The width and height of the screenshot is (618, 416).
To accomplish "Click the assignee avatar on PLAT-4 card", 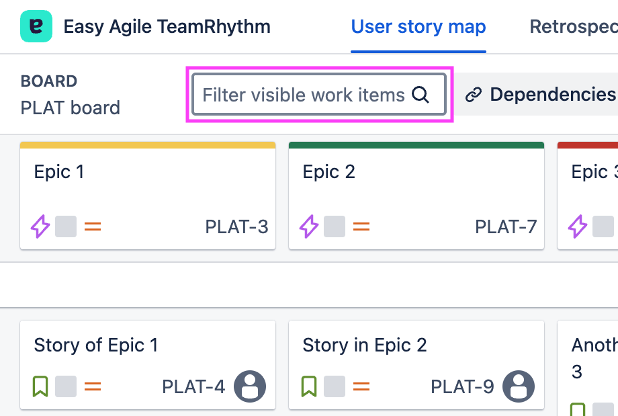I will (250, 386).
